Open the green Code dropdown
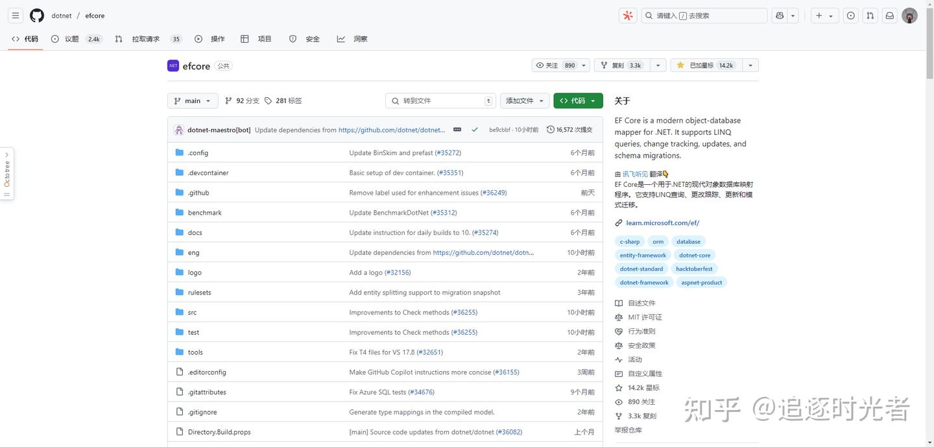934x447 pixels. point(578,101)
